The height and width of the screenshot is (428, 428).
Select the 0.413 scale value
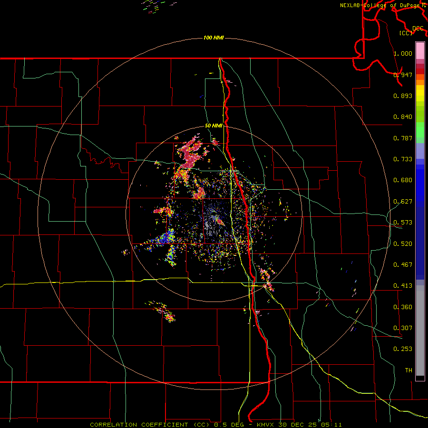(403, 286)
